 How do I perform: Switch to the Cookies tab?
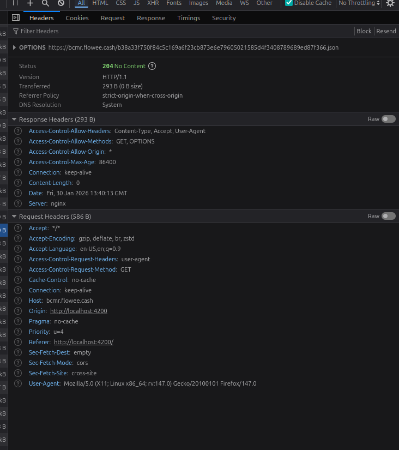pos(77,18)
